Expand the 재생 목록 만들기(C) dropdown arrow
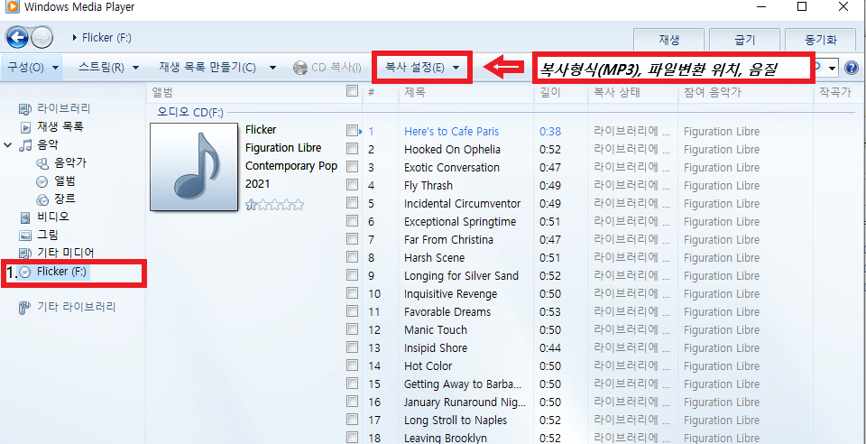Image resolution: width=866 pixels, height=444 pixels. [272, 68]
